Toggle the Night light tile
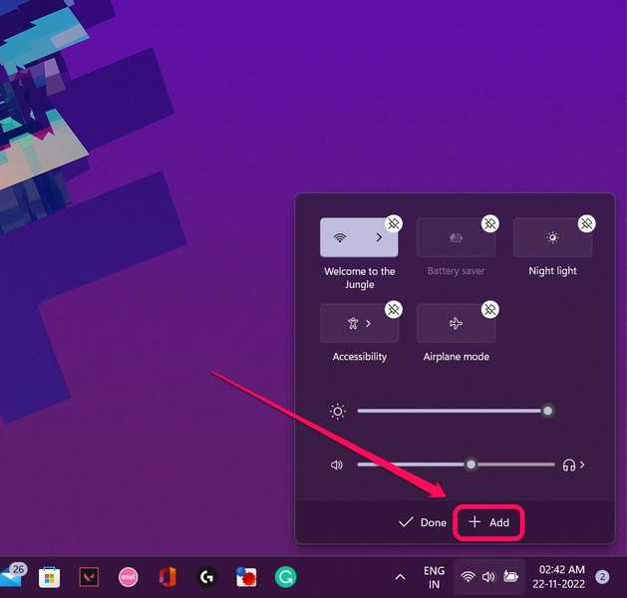The image size is (627, 598). [552, 237]
